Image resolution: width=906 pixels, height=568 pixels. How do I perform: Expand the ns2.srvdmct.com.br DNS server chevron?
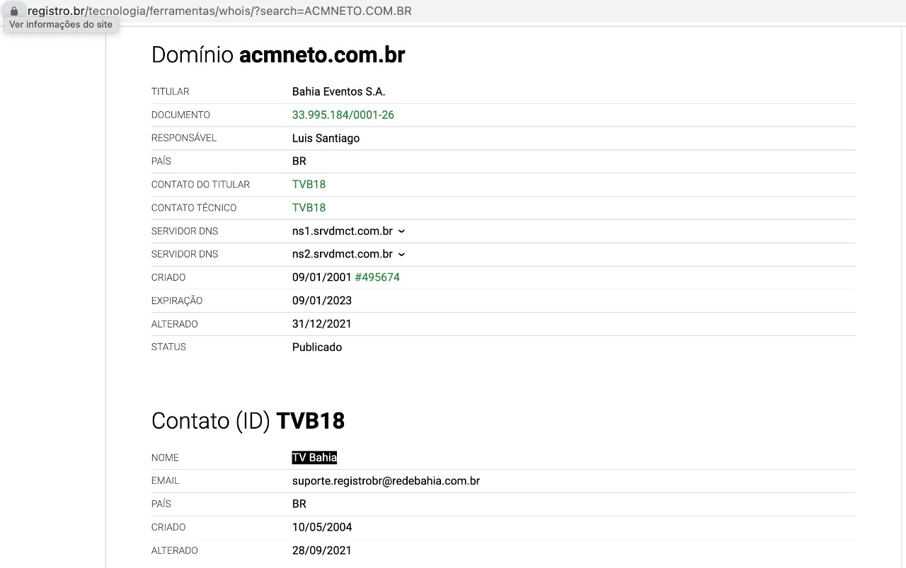pyautogui.click(x=401, y=255)
